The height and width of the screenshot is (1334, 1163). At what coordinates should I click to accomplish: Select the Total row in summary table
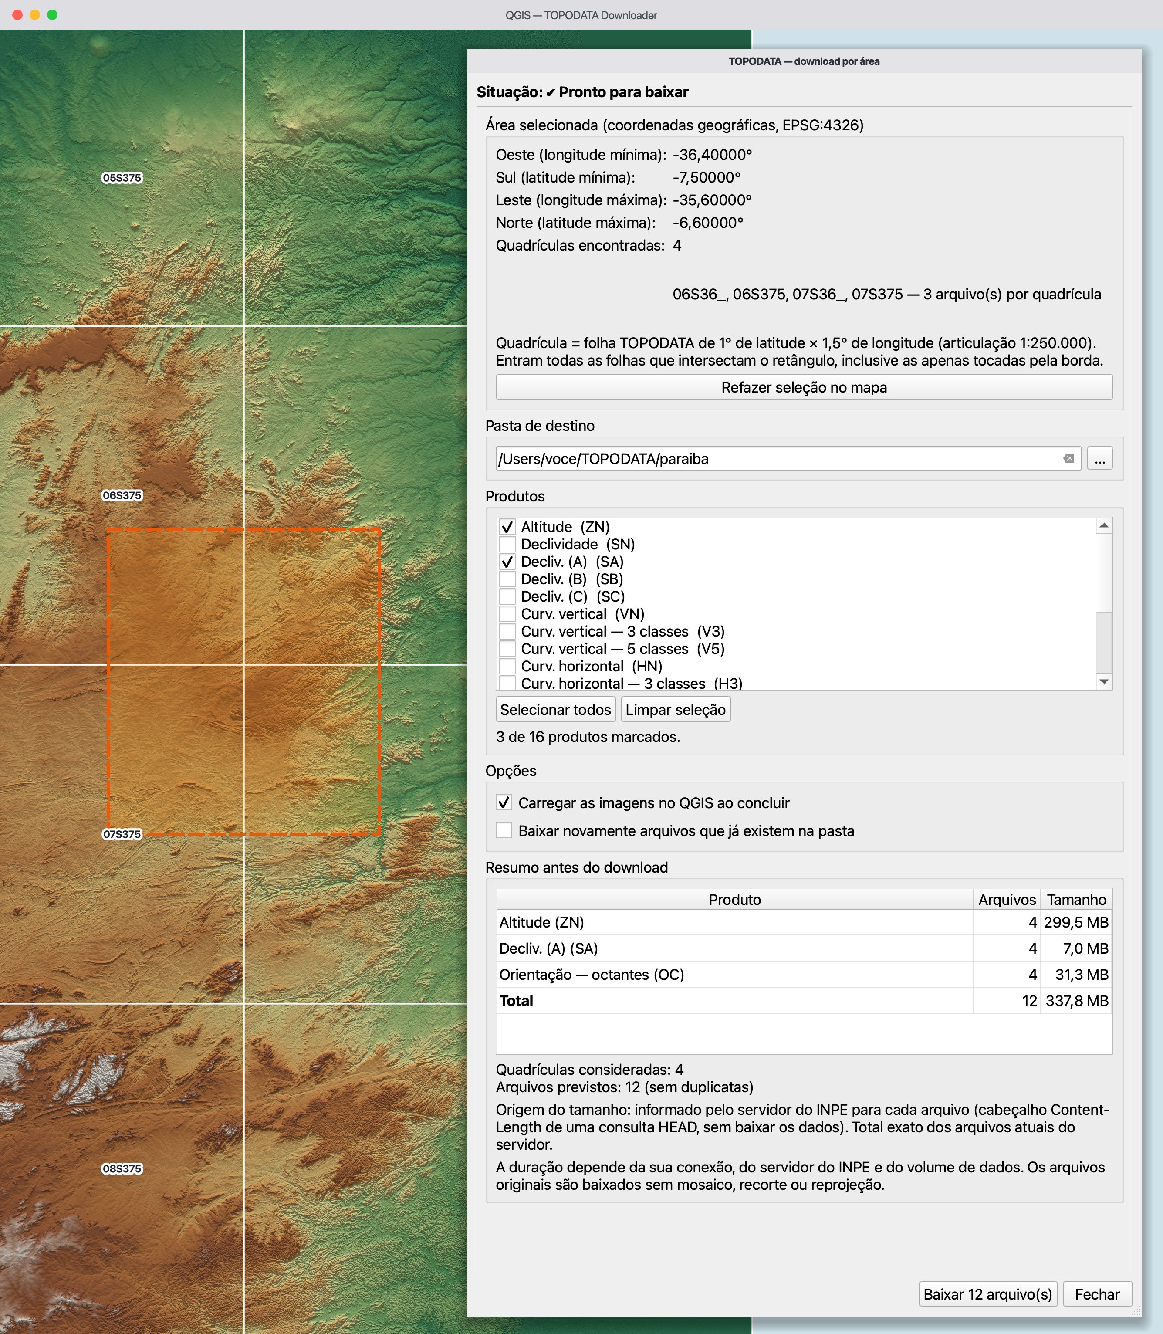pyautogui.click(x=804, y=1000)
